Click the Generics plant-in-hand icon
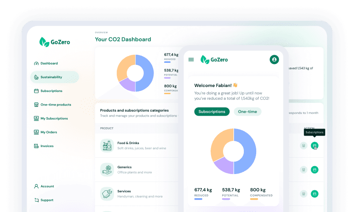 [x=107, y=170]
